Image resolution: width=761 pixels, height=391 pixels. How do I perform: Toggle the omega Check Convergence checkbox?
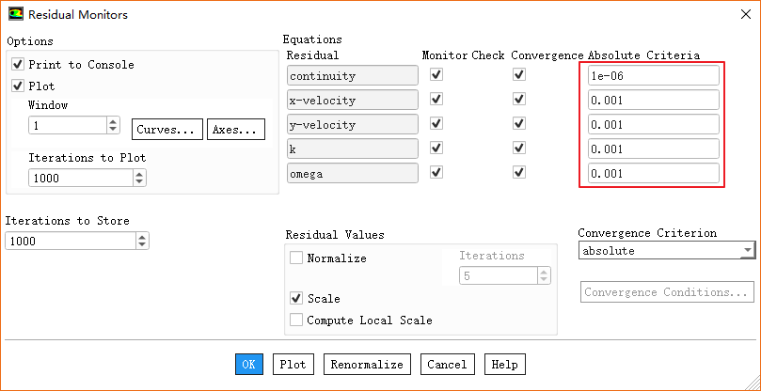pos(518,173)
